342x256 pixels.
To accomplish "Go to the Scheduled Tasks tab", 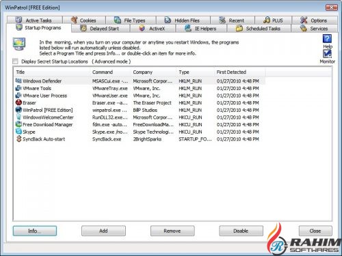I will coord(259,29).
